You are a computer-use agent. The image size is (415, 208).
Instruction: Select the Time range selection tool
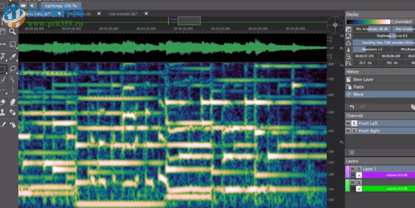point(3,44)
